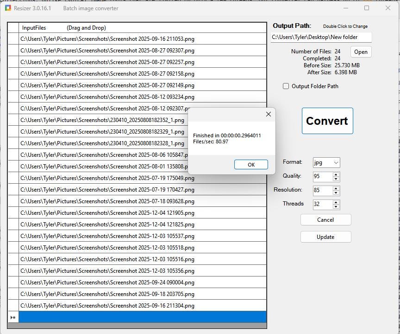
Task: Start conversion with the Convert button
Action: (x=327, y=121)
